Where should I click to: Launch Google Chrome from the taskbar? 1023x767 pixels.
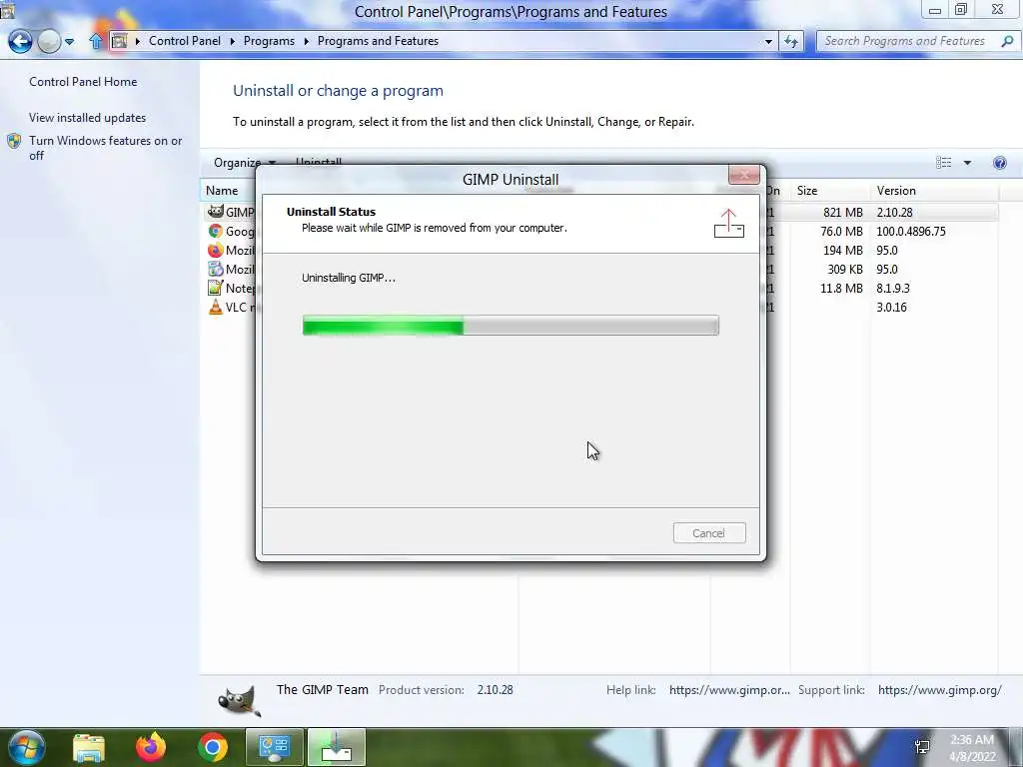click(213, 747)
